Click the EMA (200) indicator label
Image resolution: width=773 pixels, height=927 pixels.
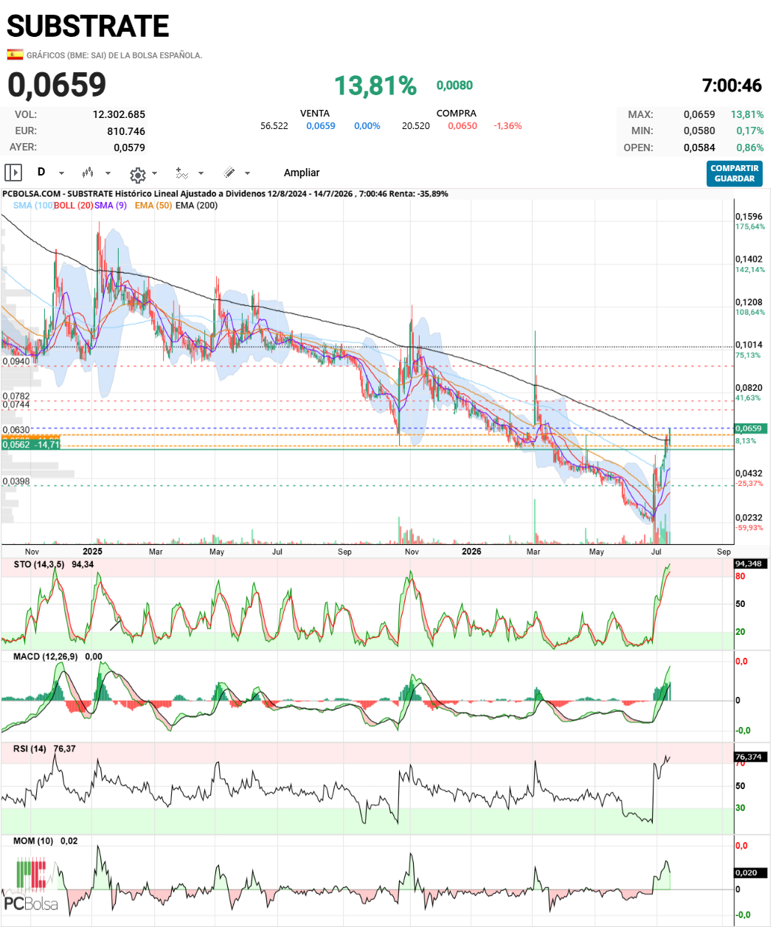coord(197,205)
